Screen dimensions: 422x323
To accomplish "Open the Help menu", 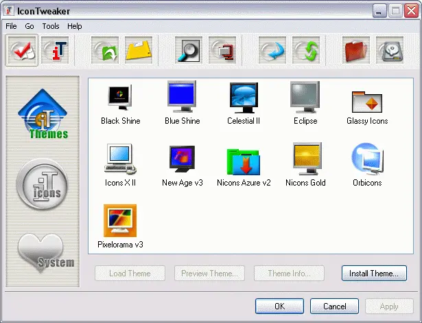I will [x=75, y=26].
